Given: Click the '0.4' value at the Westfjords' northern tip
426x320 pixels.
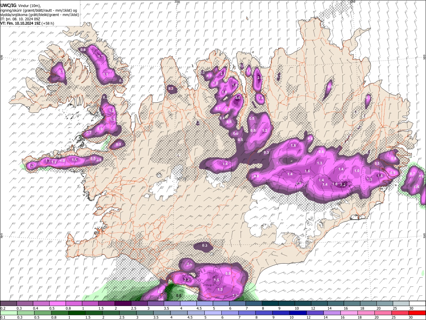Looking at the screenshot, I should 83,50.
